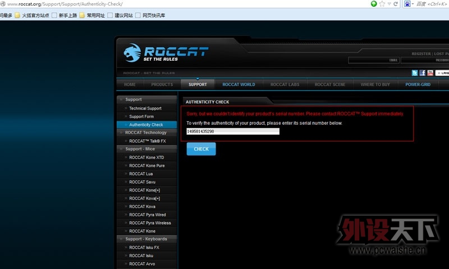Open the address bar history dropdown arrow
Viewport: 449px width, 269px height.
click(x=390, y=4)
